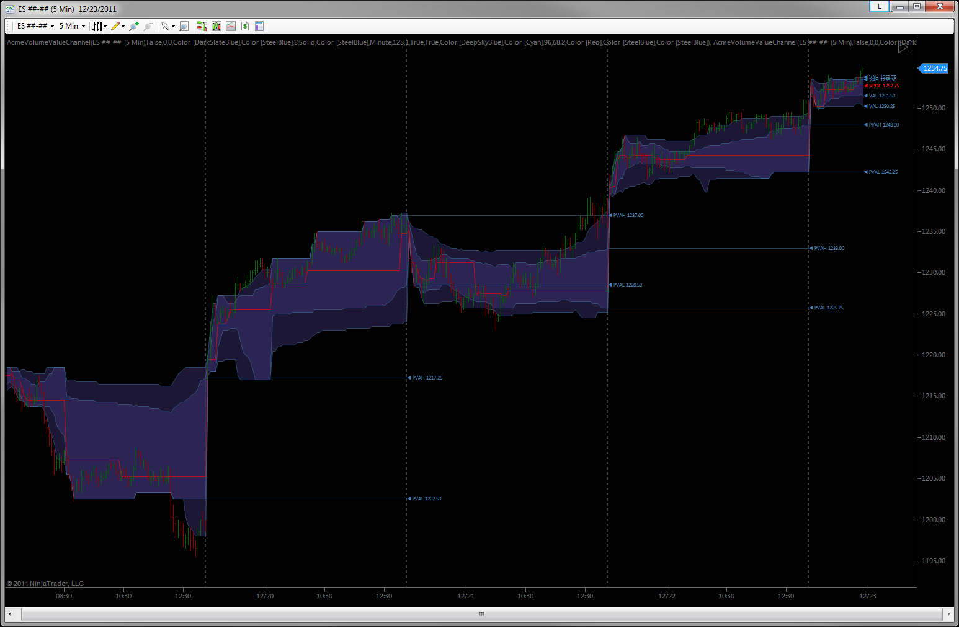Open the cursor pointer type dropdown
Screen dimensions: 959x627
[x=167, y=26]
